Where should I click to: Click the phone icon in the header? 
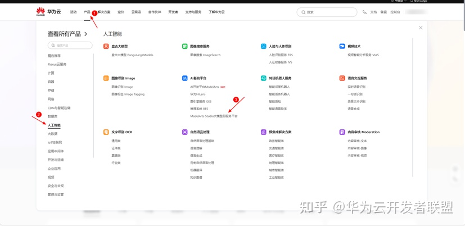tap(364, 12)
